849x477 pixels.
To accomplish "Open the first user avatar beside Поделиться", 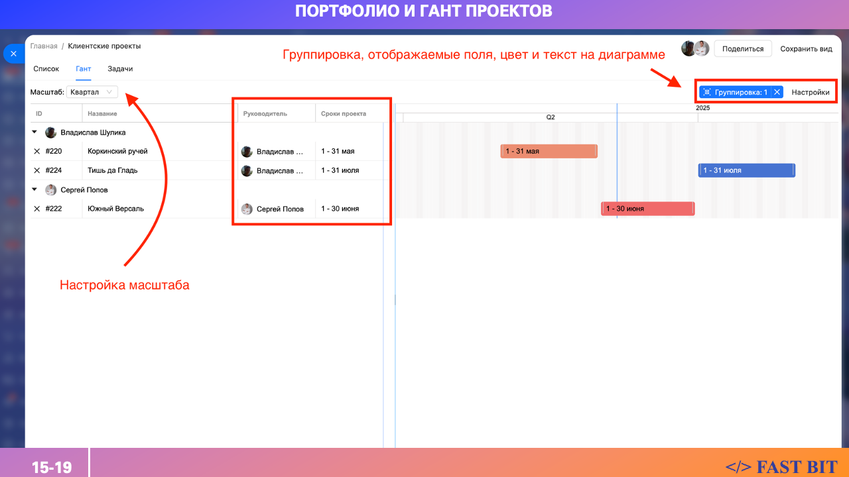I will coord(689,48).
